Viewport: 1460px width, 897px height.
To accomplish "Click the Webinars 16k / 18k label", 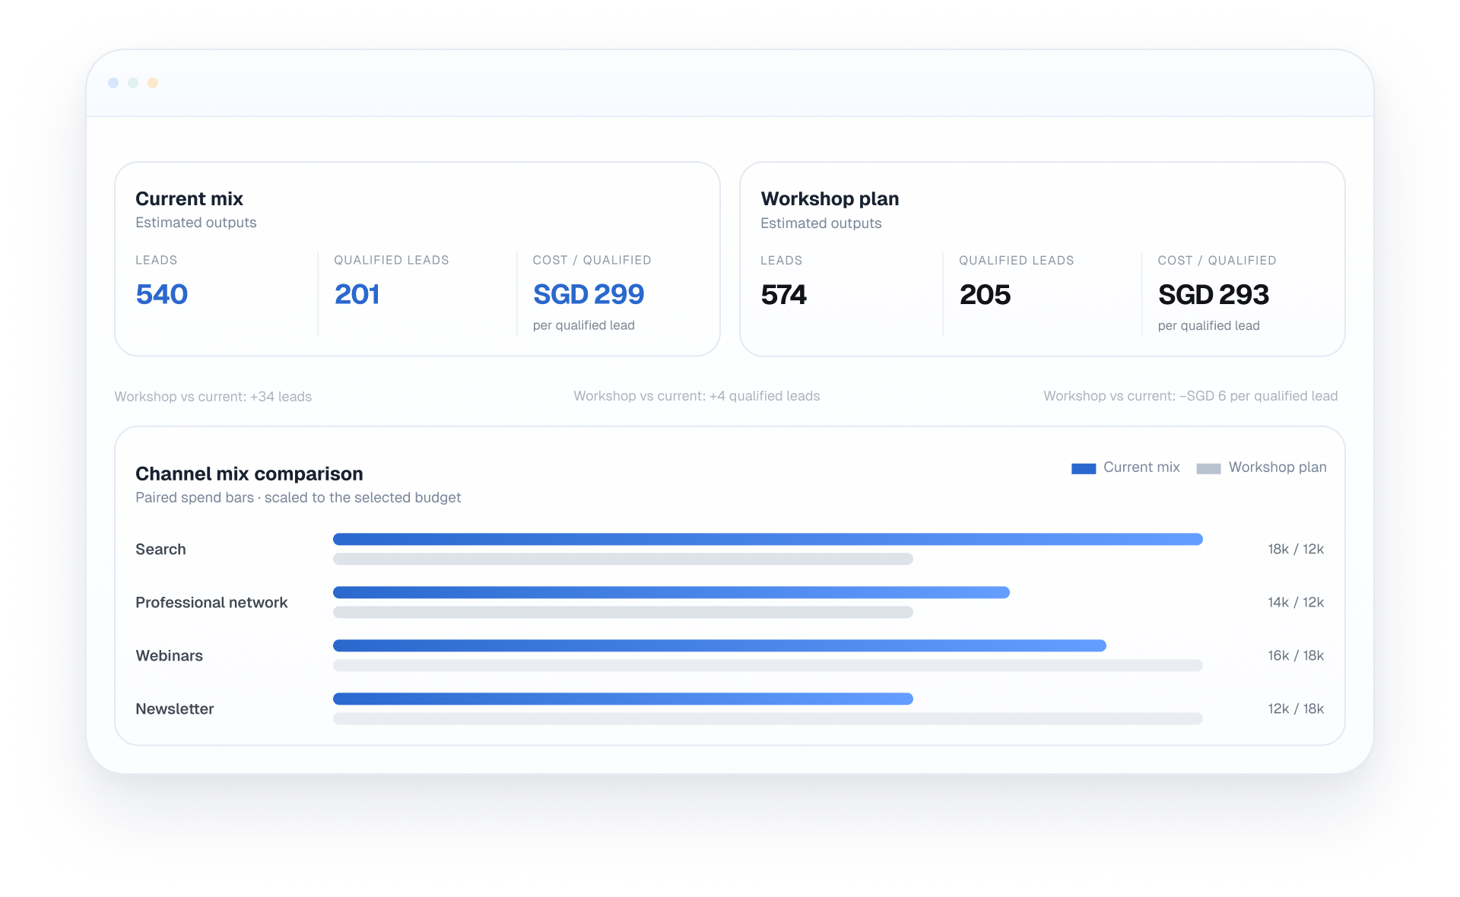I will click(x=1296, y=655).
